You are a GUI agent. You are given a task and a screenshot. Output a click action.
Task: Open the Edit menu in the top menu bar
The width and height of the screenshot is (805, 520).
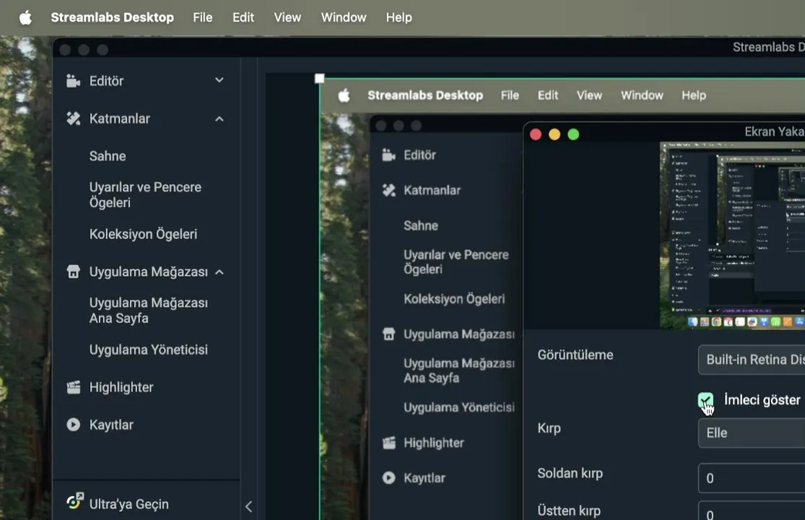pos(243,17)
